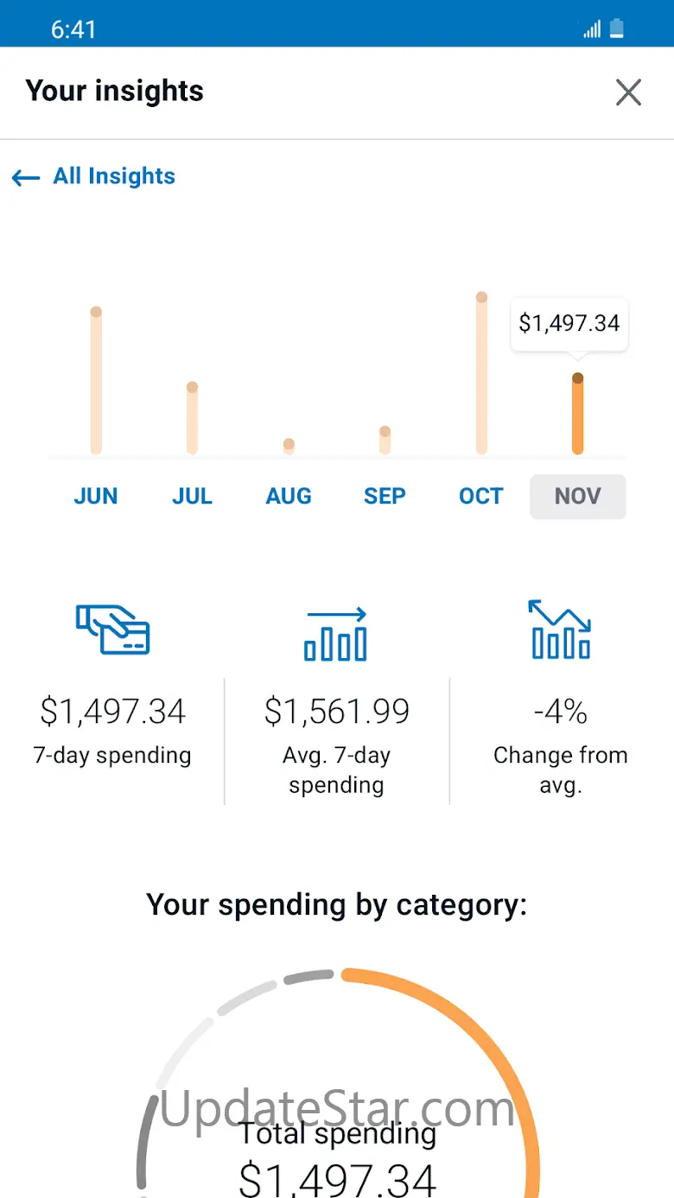
Task: Tap the average spending bar chart icon
Action: coord(336,634)
